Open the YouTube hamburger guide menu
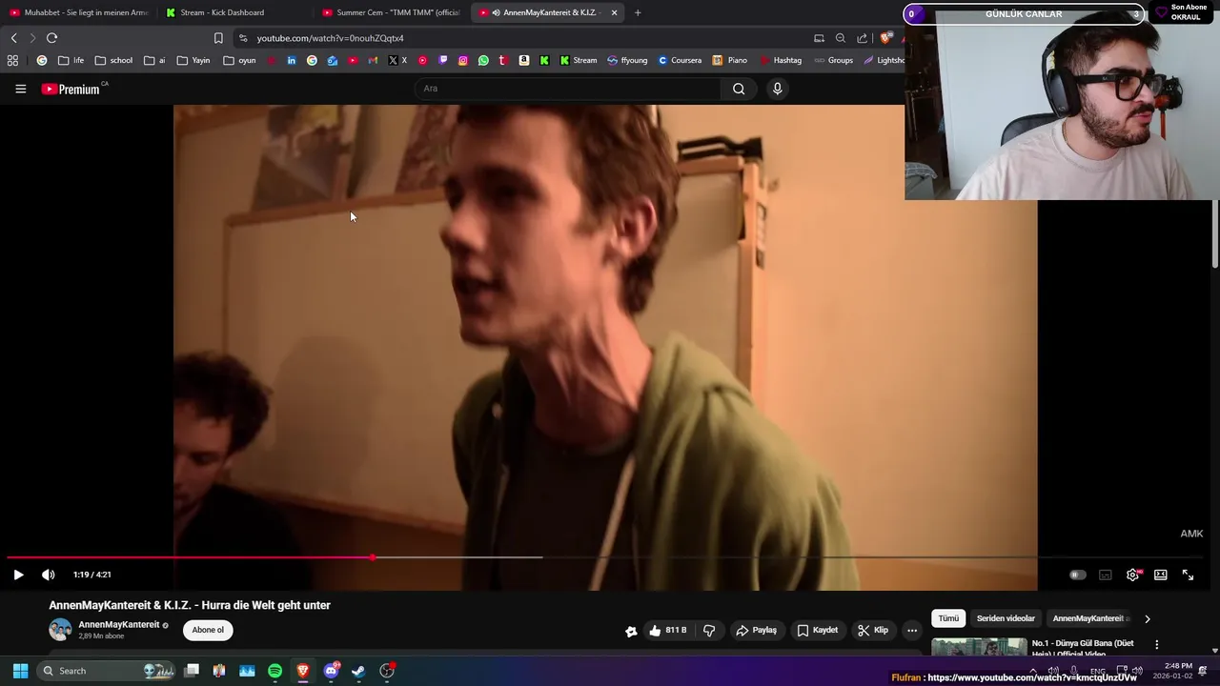 [20, 89]
